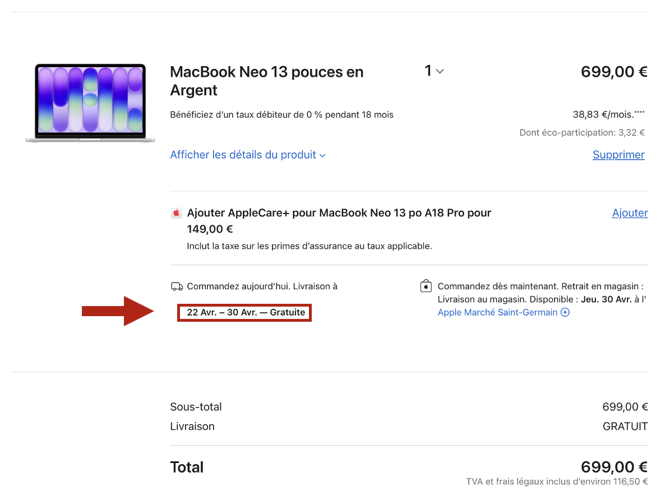Click the plus circle beside Apple Marché Saint-Germain
665x500 pixels.
pyautogui.click(x=565, y=313)
